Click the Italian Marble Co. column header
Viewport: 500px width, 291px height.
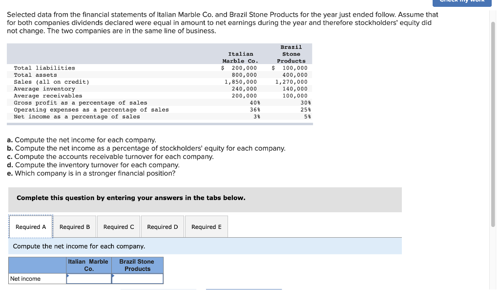pos(89,265)
